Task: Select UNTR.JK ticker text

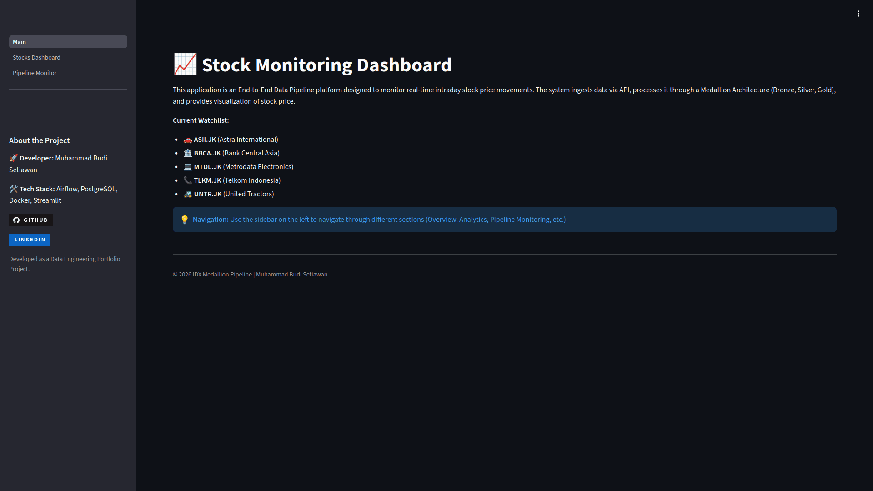Action: (x=208, y=194)
